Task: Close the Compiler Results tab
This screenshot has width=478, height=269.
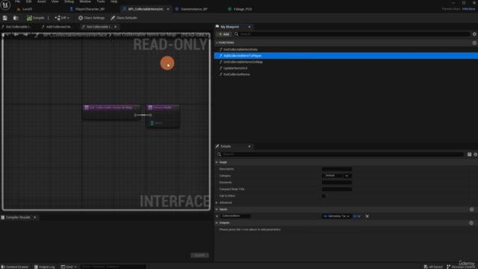Action: pyautogui.click(x=35, y=217)
